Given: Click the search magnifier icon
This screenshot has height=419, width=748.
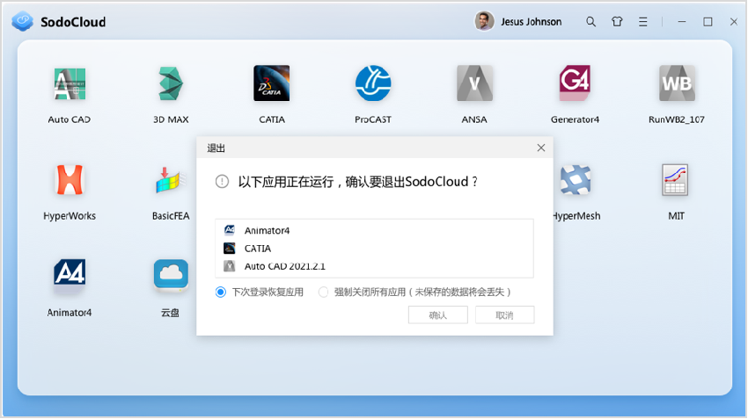Looking at the screenshot, I should tap(591, 22).
